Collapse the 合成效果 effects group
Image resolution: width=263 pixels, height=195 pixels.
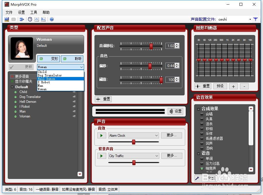click(x=198, y=109)
